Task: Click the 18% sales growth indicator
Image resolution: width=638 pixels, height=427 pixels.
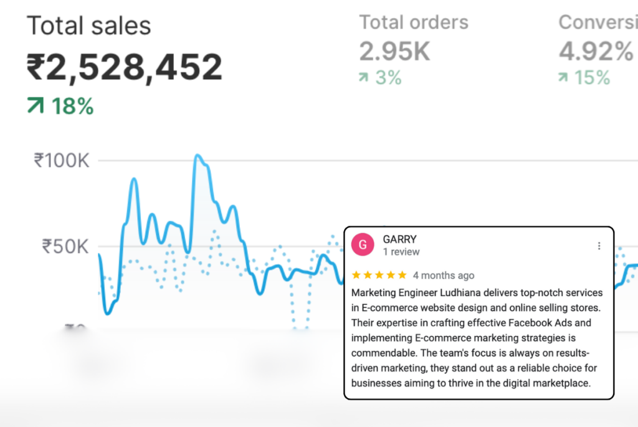Action: coord(72,107)
